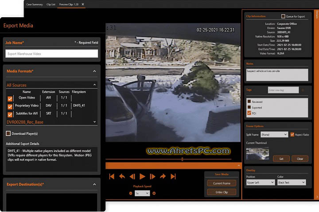Close the Preview Clip tab

click(83, 4)
